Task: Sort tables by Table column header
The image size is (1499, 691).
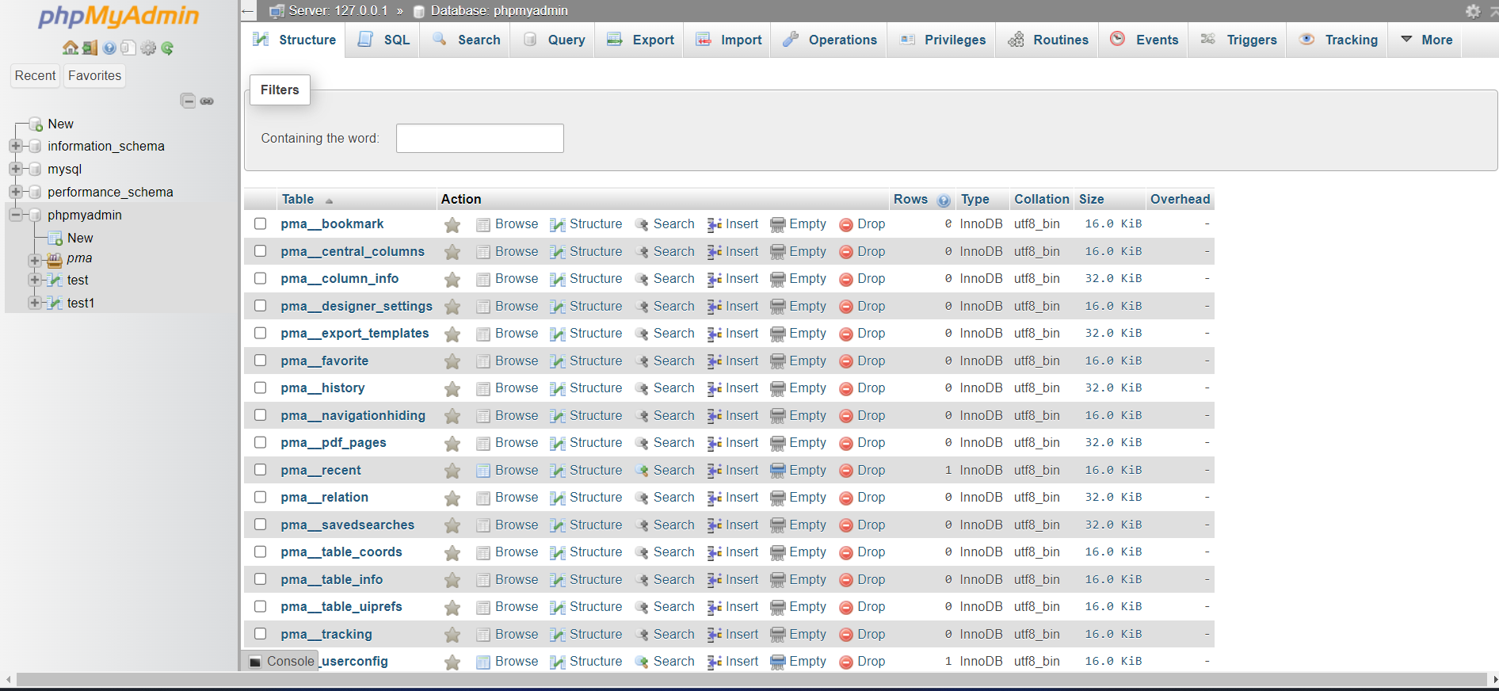Action: 298,200
